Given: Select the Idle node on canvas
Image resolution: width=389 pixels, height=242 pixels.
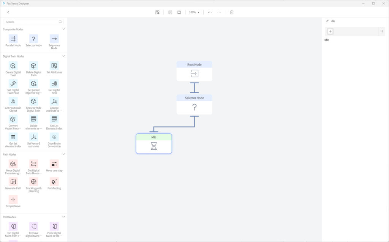Looking at the screenshot, I should pyautogui.click(x=154, y=144).
